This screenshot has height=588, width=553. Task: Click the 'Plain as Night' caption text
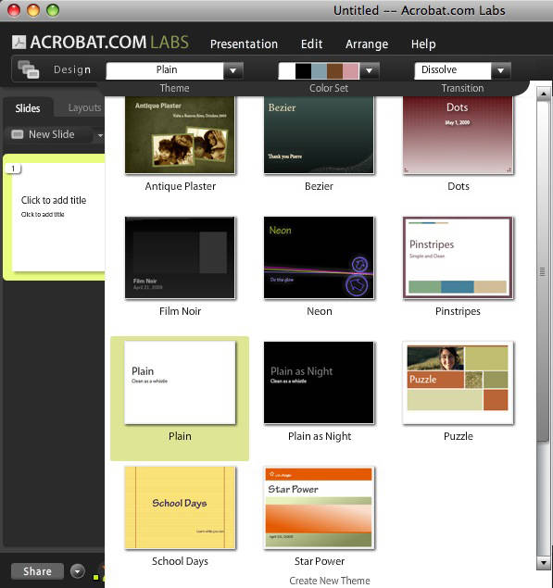[x=320, y=436]
